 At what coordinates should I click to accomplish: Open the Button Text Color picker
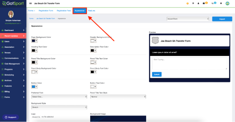[93, 87]
